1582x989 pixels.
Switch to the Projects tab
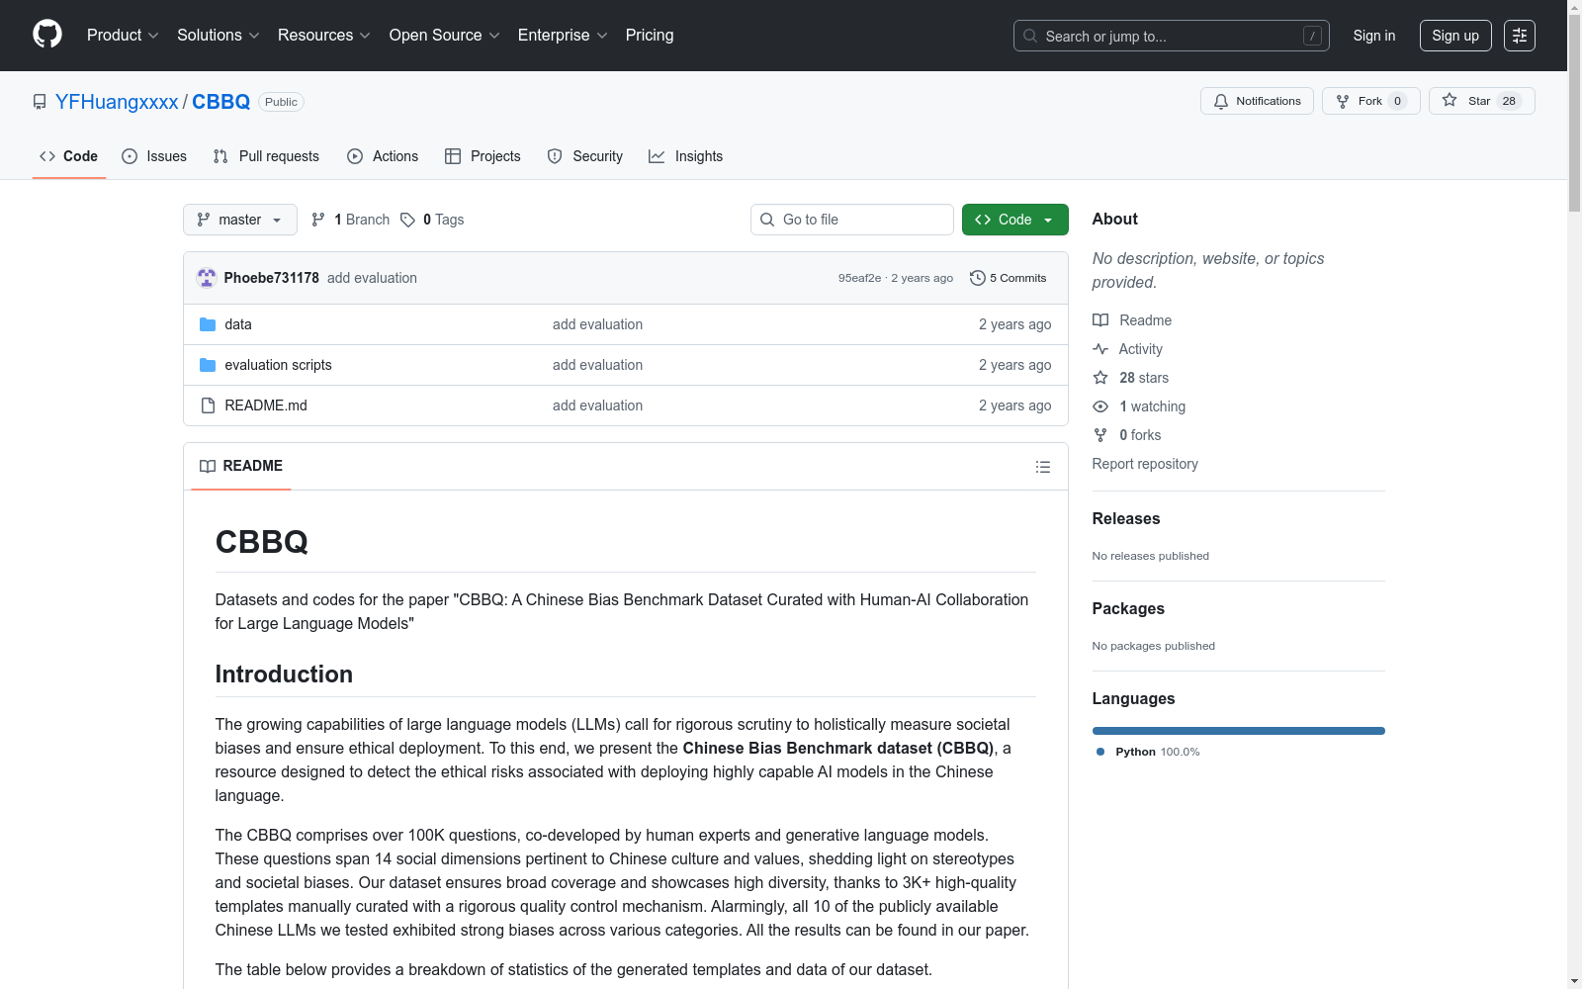(483, 156)
